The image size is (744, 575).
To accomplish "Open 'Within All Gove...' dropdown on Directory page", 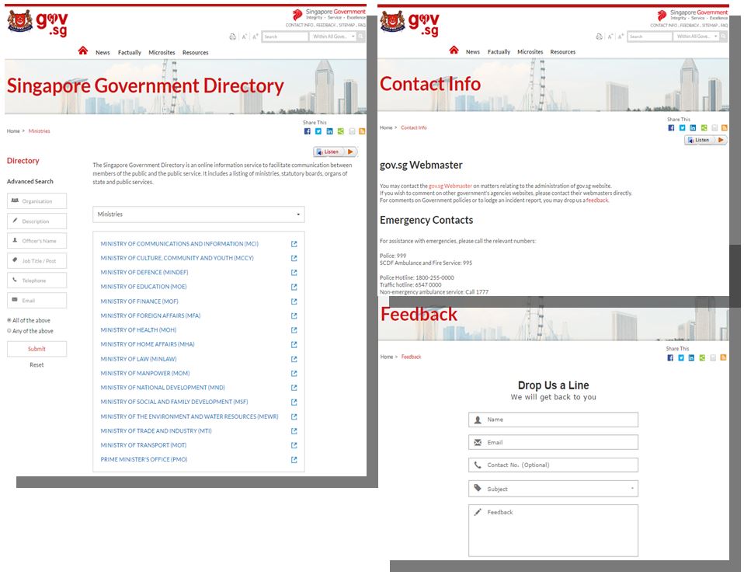I will point(333,37).
